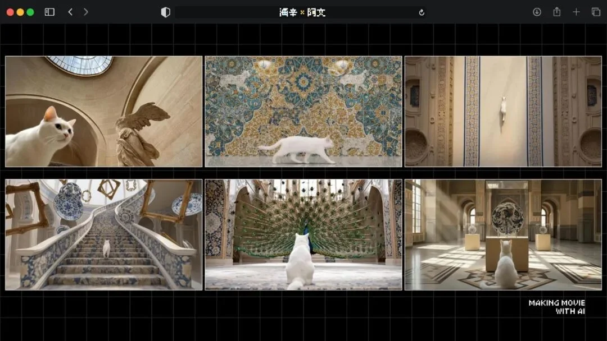Toggle the browser sidebar panel
This screenshot has width=607, height=341.
(x=49, y=12)
